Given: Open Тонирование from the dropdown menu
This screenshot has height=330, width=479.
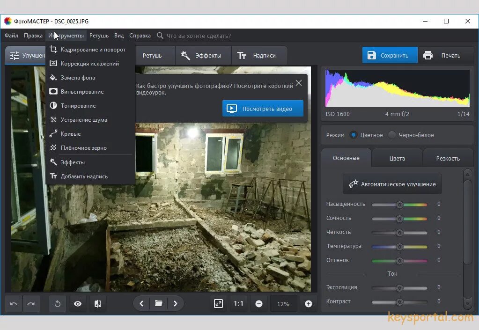Looking at the screenshot, I should coord(90,106).
